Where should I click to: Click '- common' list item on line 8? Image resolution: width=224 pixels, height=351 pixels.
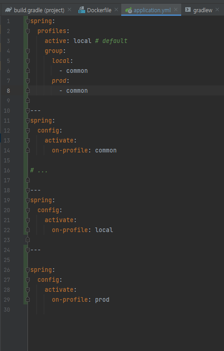pyautogui.click(x=73, y=91)
